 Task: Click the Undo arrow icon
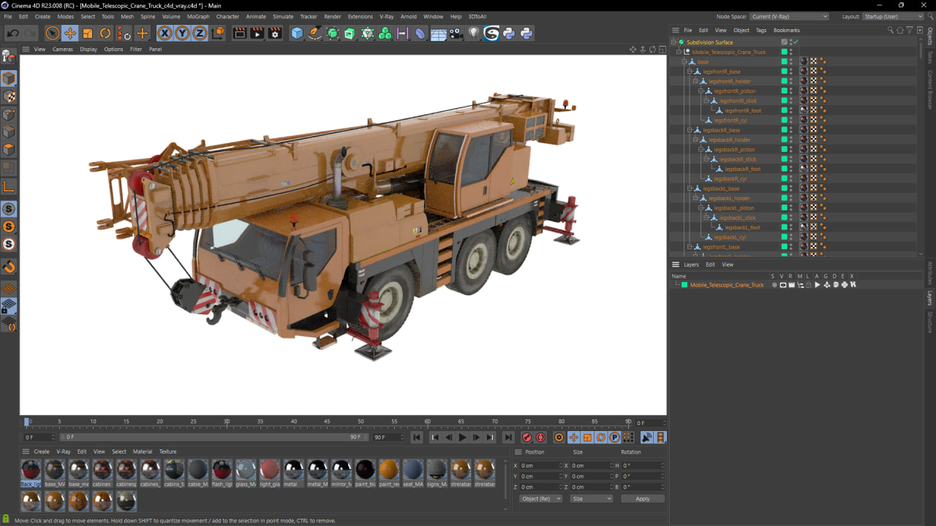tap(12, 33)
